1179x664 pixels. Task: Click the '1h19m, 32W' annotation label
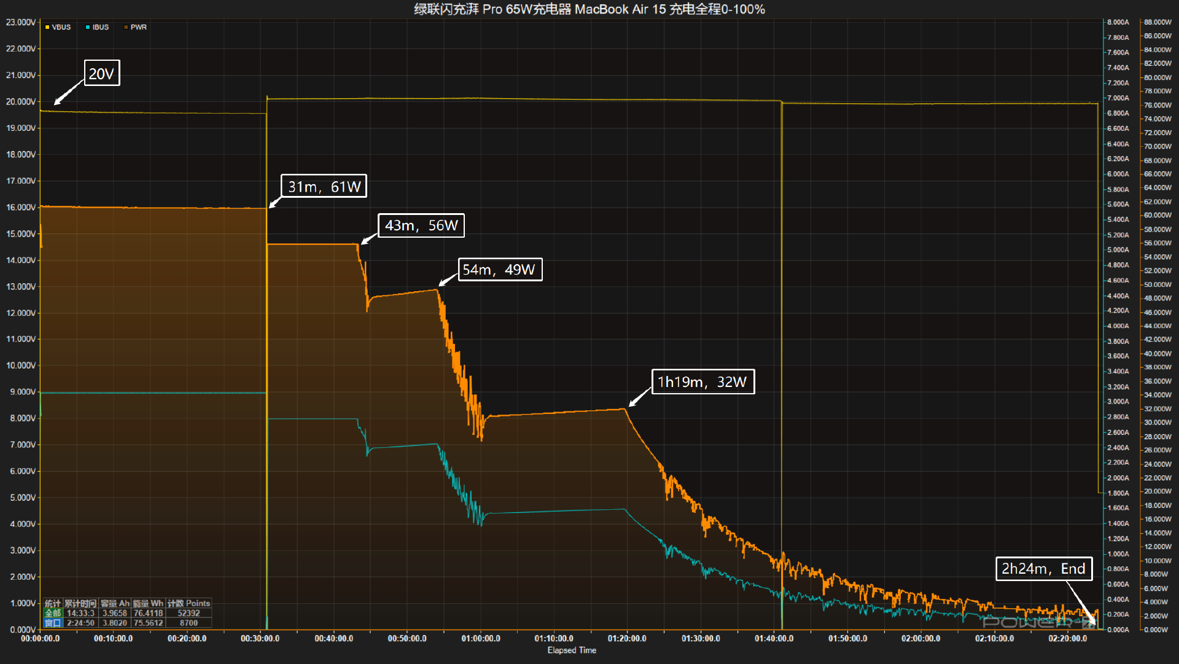pyautogui.click(x=702, y=382)
